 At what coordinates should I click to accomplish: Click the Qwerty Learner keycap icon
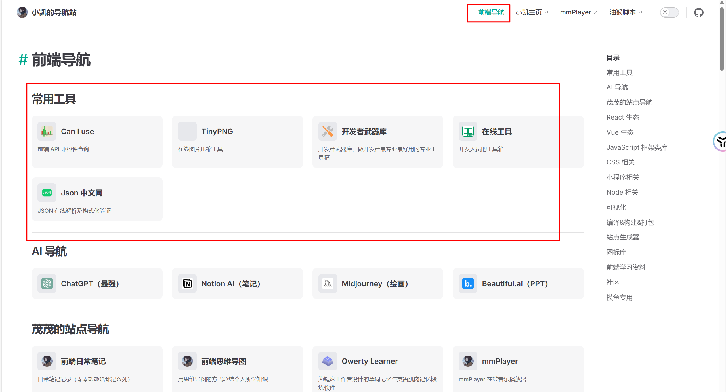tap(328, 361)
